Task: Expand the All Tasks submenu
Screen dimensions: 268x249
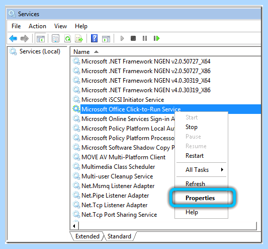Action: click(201, 170)
